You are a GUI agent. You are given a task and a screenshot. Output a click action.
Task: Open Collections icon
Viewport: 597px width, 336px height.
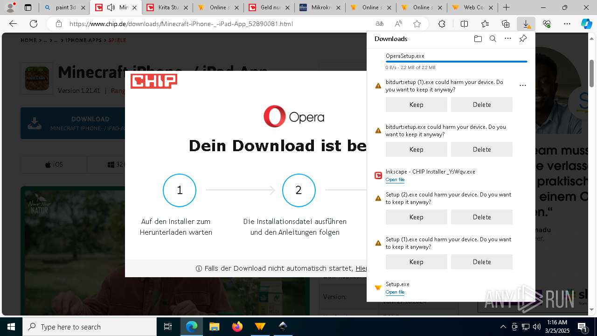[x=506, y=24]
